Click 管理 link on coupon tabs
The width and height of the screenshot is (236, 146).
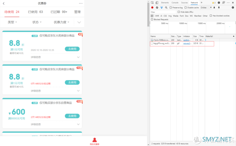point(77,12)
